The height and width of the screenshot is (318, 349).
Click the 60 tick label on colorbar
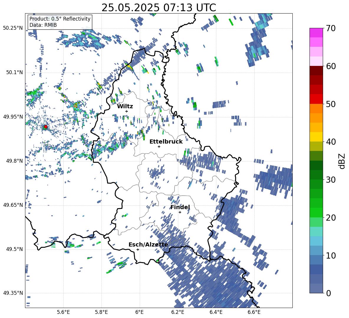[x=331, y=66]
